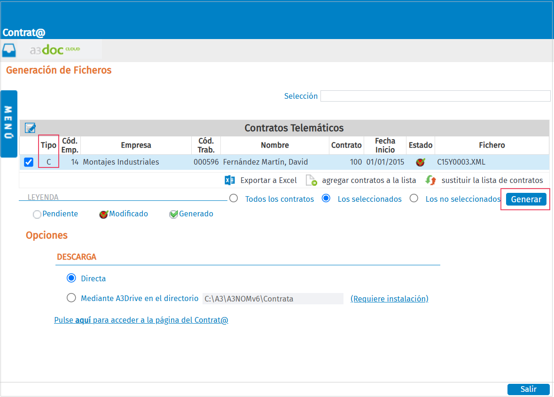Choose the Directa download option
This screenshot has width=554, height=397.
tap(71, 278)
